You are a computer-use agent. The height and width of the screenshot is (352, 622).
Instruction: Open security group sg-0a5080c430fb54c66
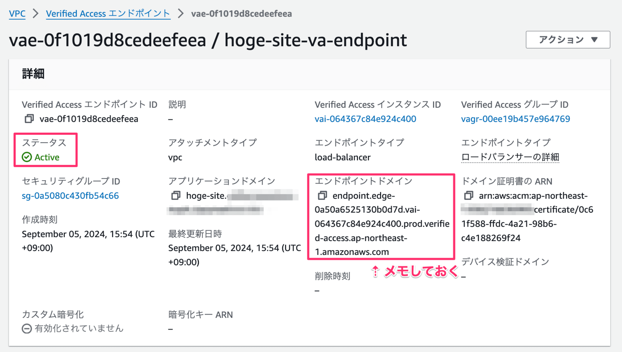tap(70, 196)
